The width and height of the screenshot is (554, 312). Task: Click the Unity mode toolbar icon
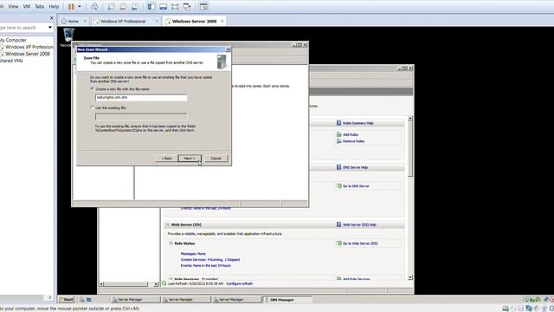[187, 6]
